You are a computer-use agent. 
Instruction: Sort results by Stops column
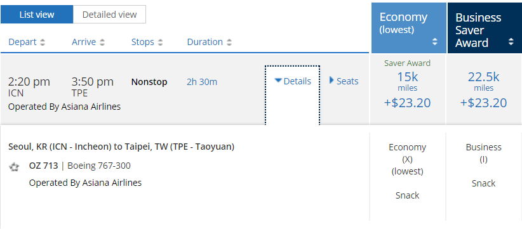click(143, 43)
